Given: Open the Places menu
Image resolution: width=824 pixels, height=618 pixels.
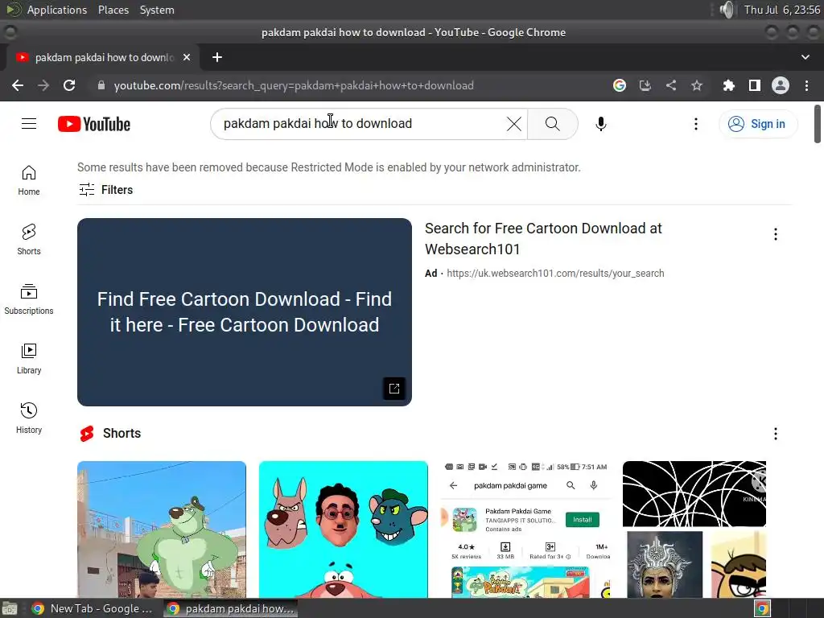Looking at the screenshot, I should (113, 10).
